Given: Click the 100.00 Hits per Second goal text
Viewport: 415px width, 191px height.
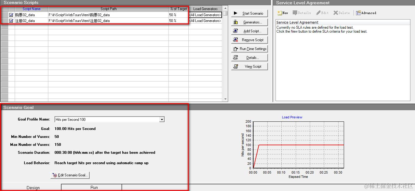Looking at the screenshot, I should click(75, 129).
